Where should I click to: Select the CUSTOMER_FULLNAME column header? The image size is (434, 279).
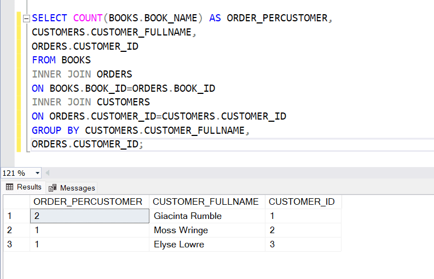207,201
